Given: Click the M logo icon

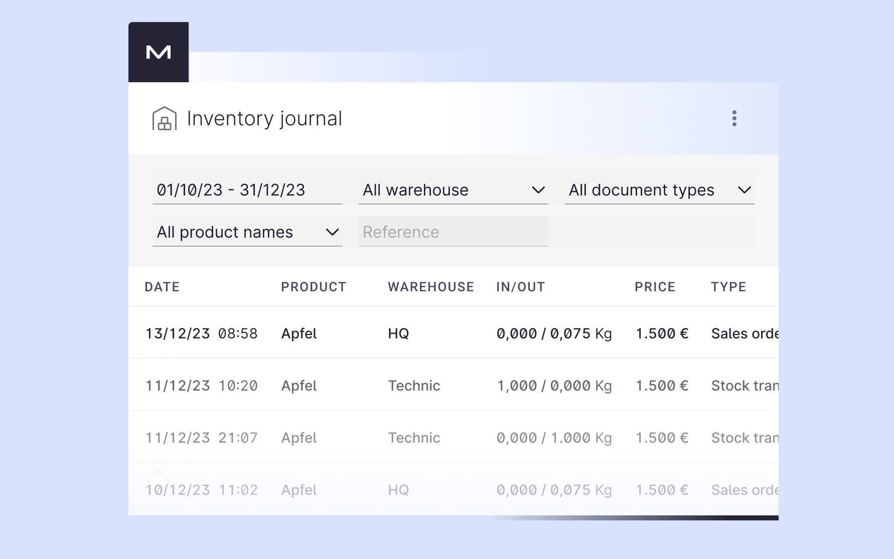Looking at the screenshot, I should pos(159,52).
